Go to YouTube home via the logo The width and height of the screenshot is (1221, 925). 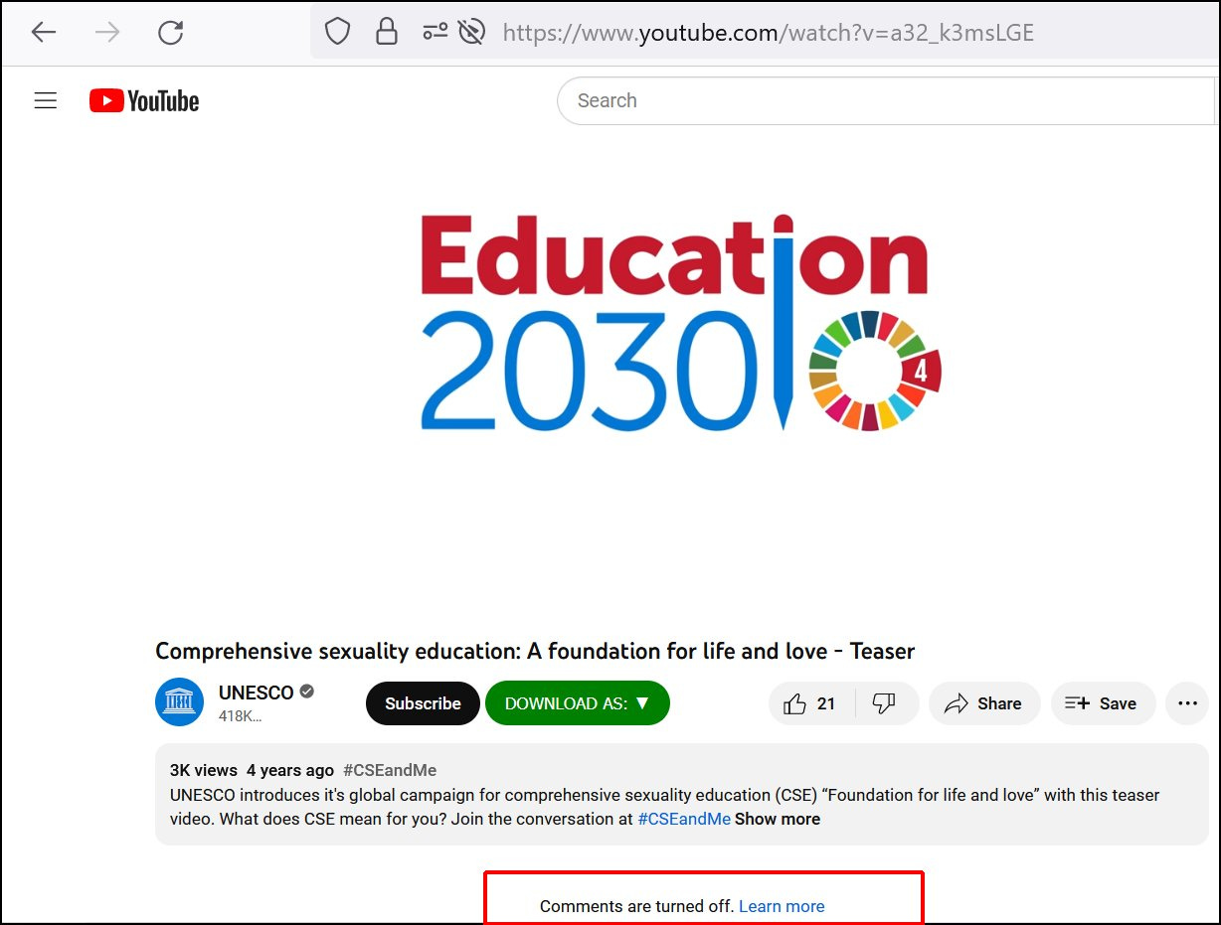(144, 100)
